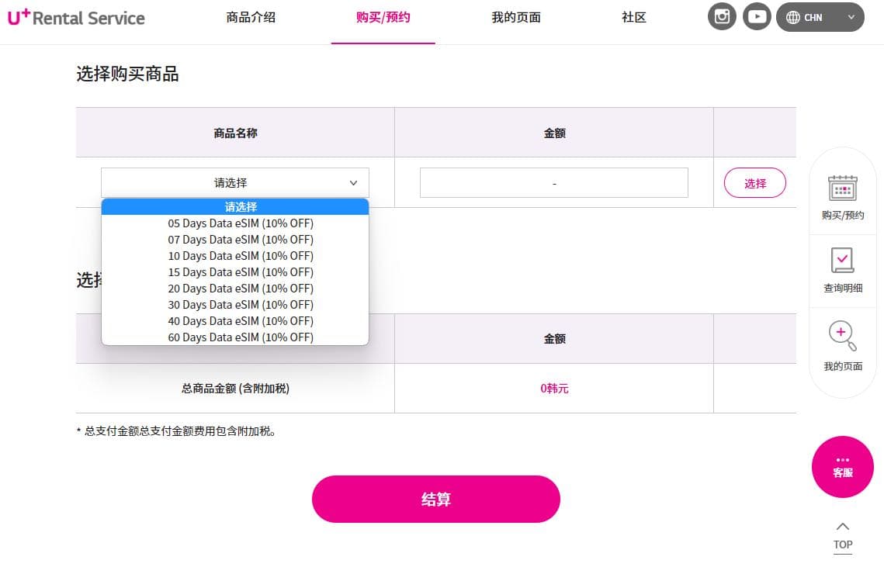This screenshot has width=884, height=567.
Task: Expand the CHN language selector
Action: [820, 17]
